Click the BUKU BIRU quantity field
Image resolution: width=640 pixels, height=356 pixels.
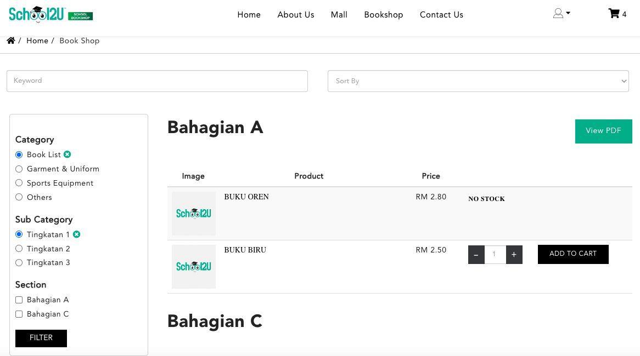click(x=495, y=255)
